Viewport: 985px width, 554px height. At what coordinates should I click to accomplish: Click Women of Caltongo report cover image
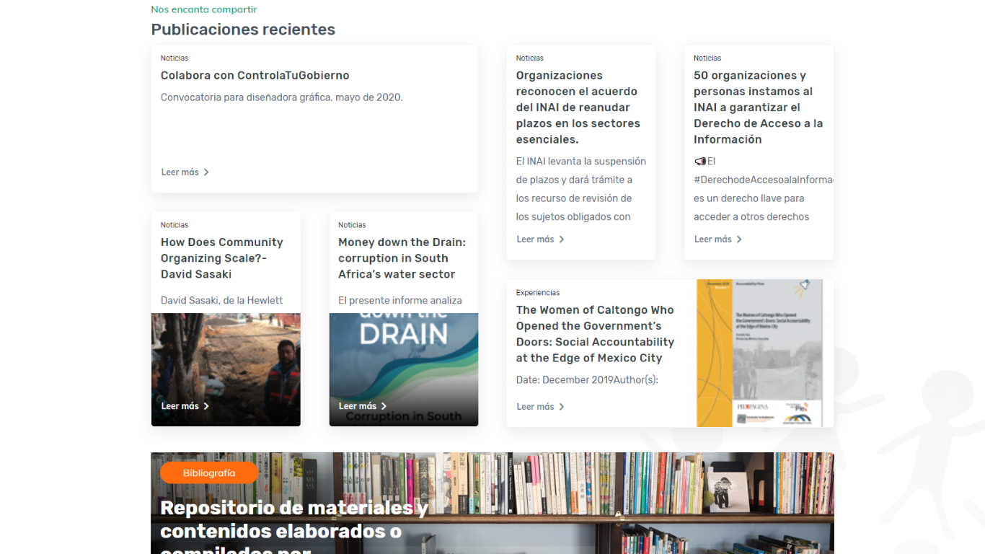click(x=764, y=353)
